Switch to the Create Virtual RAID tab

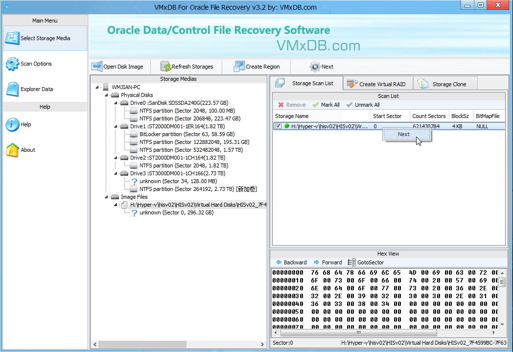click(378, 84)
